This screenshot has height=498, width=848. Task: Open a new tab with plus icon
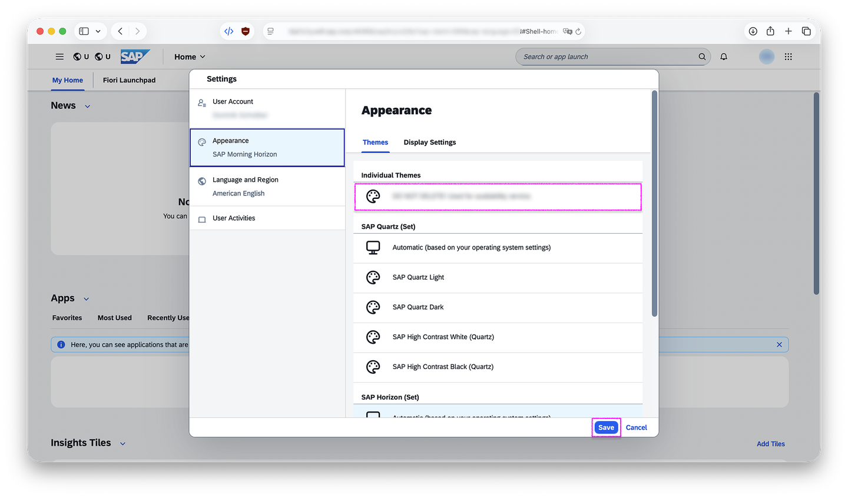[789, 31]
